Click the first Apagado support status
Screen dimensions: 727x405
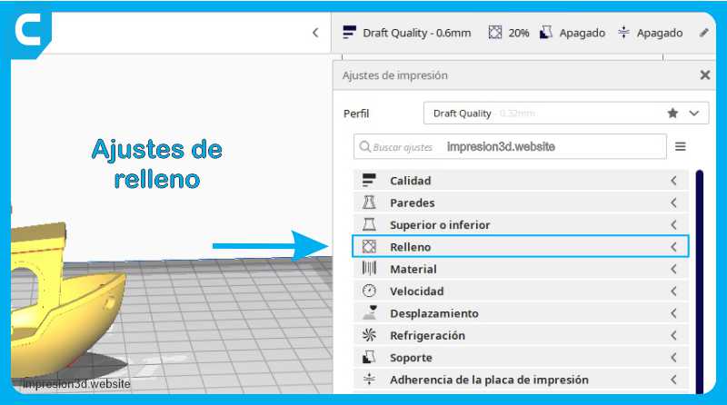(582, 33)
